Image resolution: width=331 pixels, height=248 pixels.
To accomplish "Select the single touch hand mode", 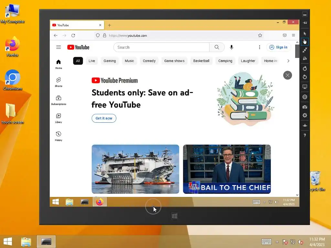I will [x=304, y=42].
